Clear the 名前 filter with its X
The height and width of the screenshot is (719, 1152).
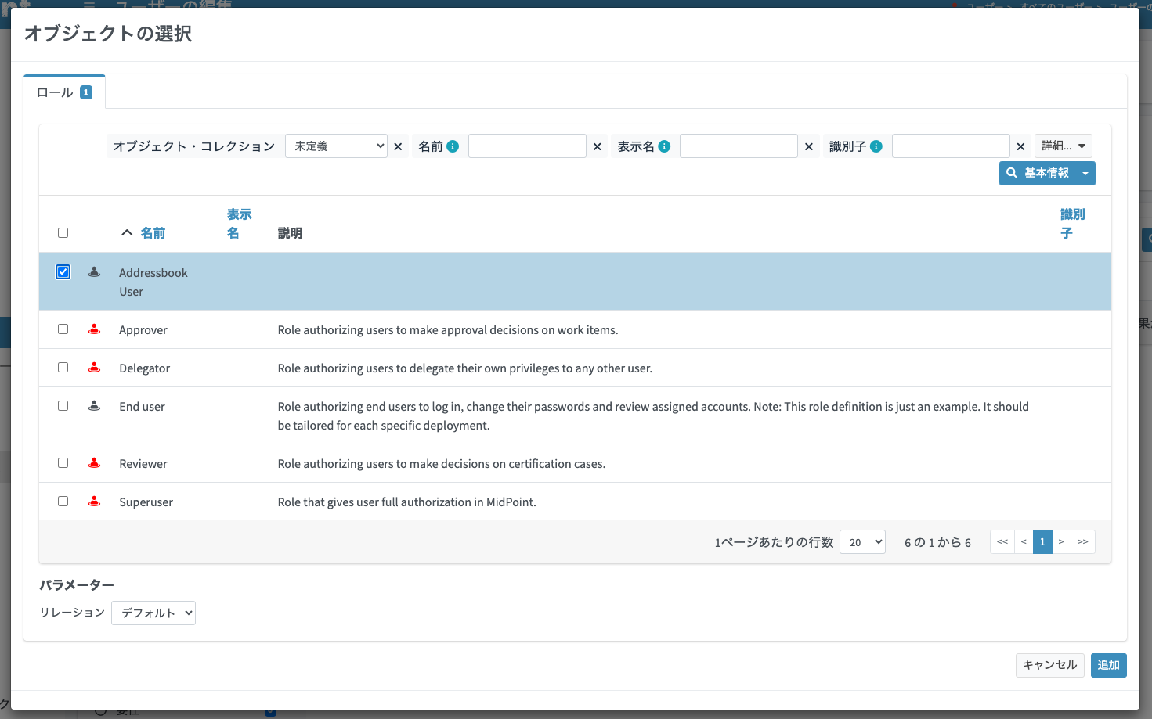point(597,146)
